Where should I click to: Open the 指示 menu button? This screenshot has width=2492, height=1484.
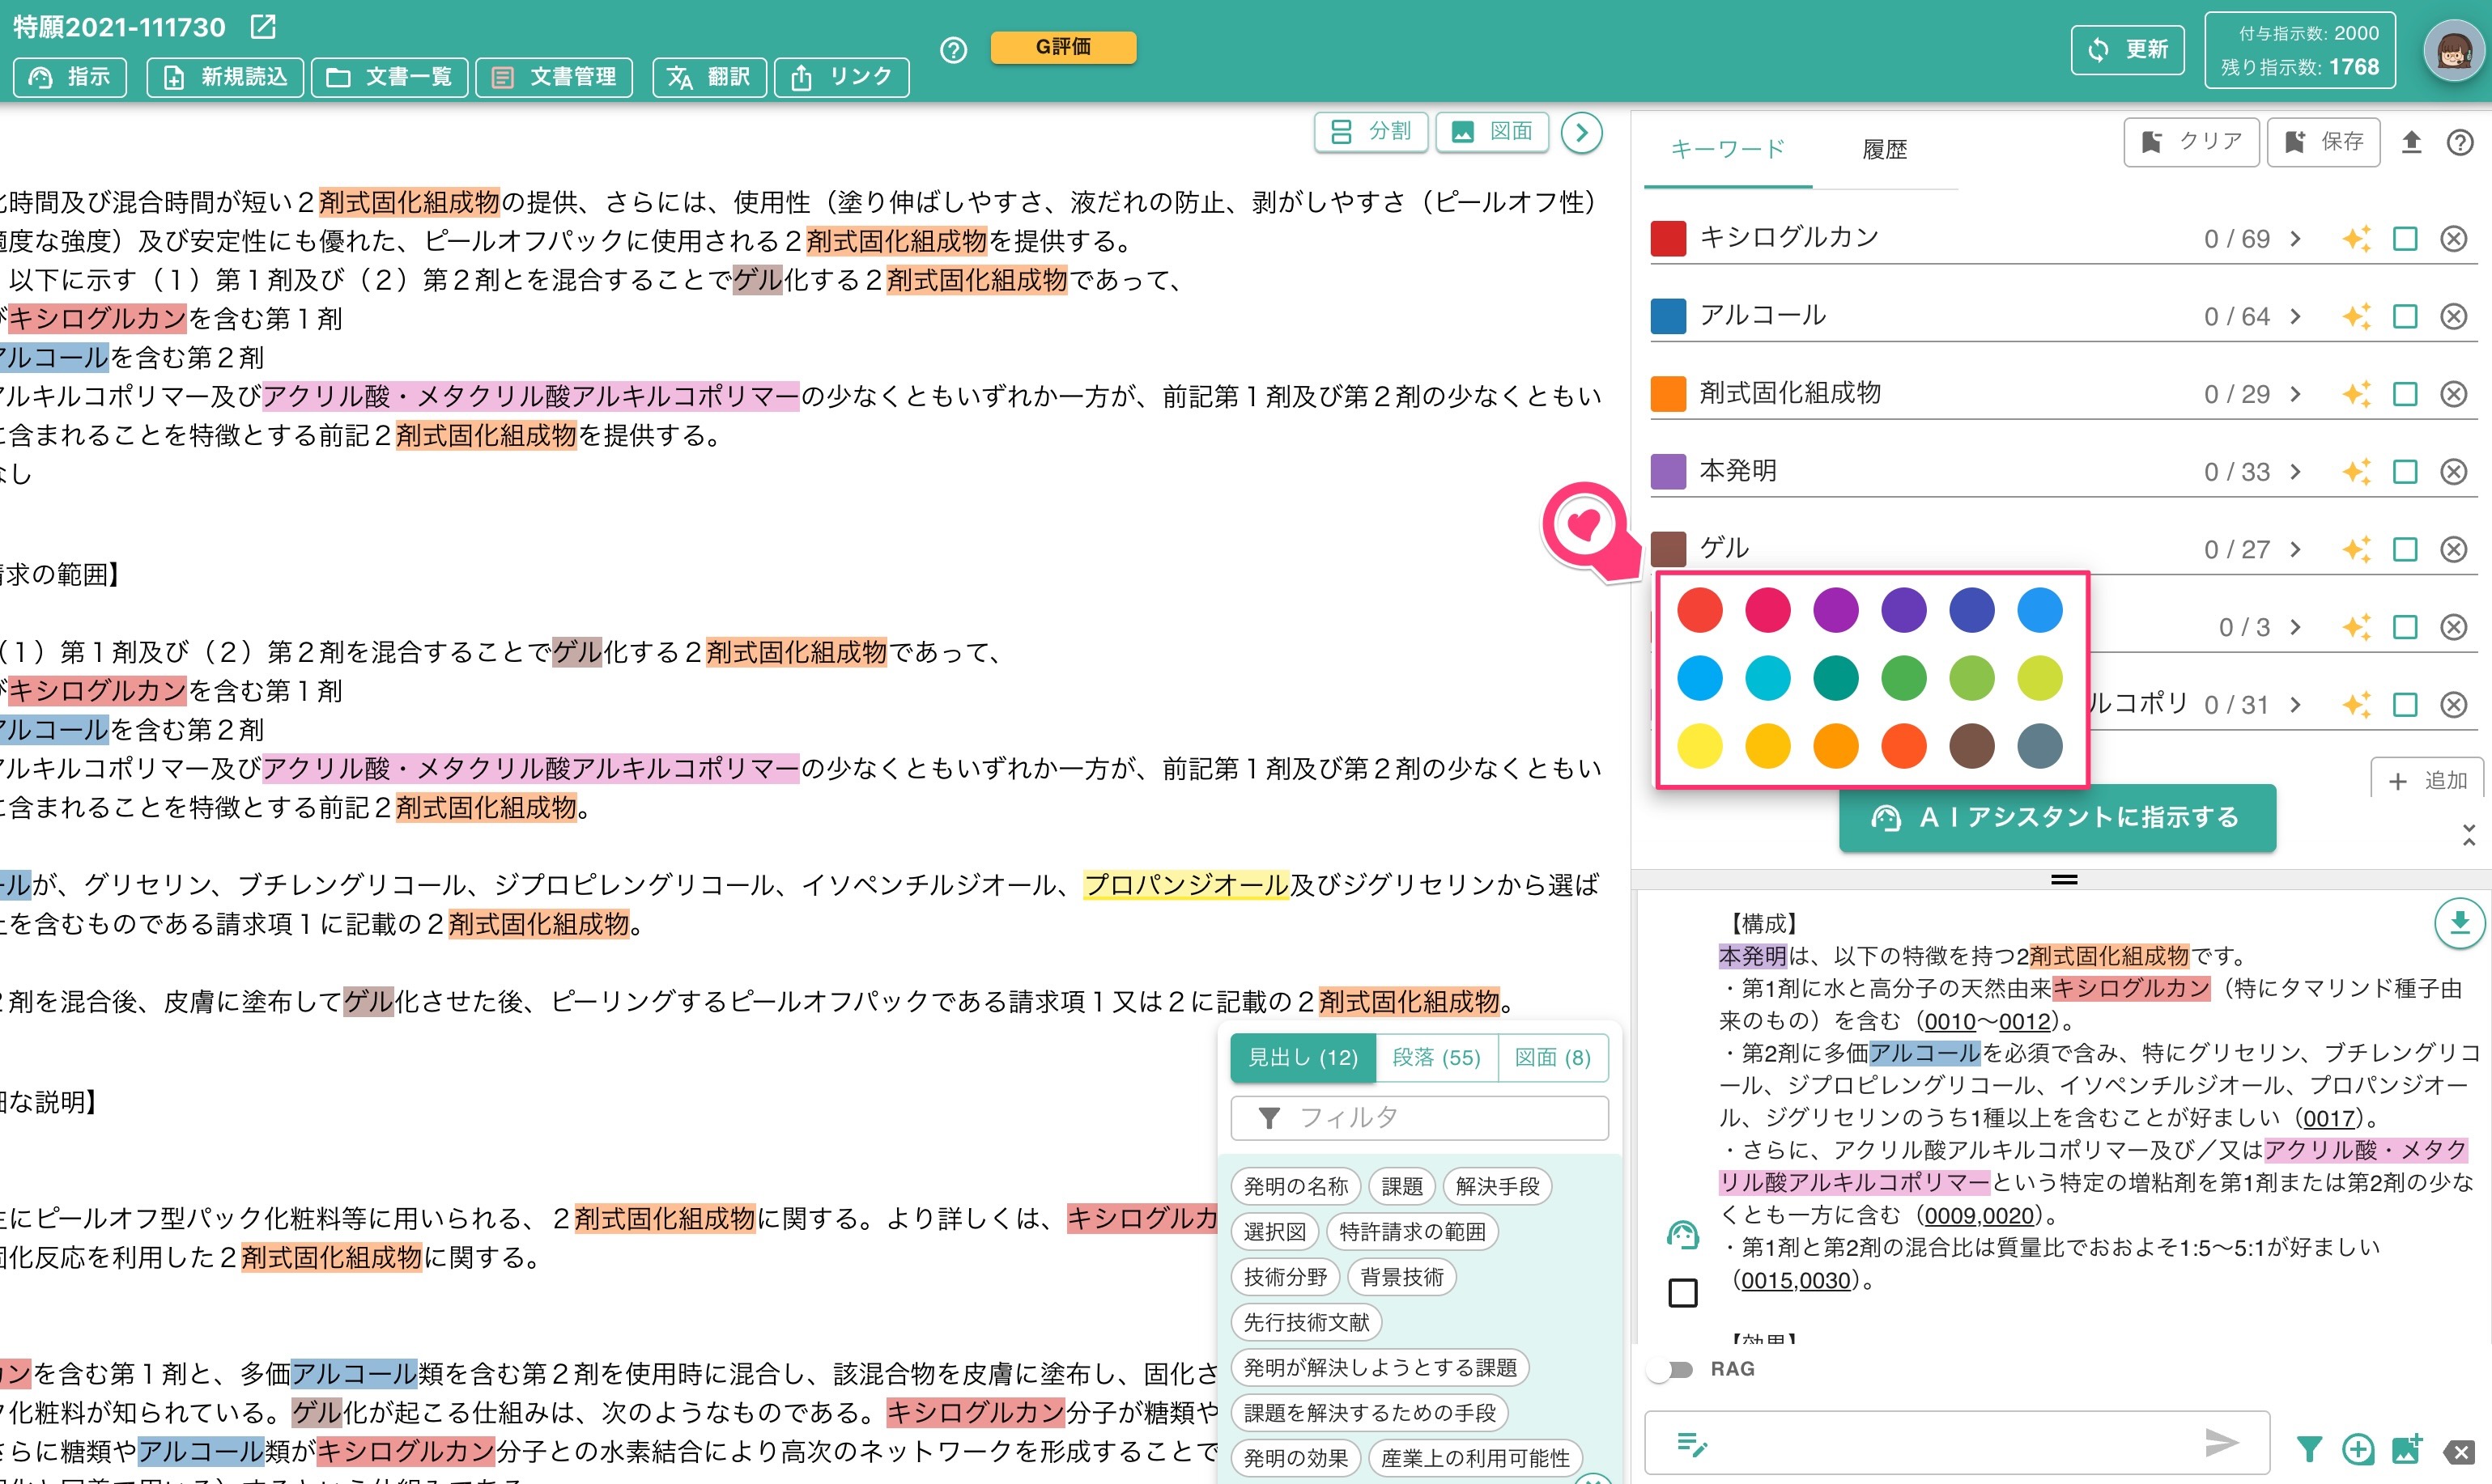pyautogui.click(x=70, y=77)
